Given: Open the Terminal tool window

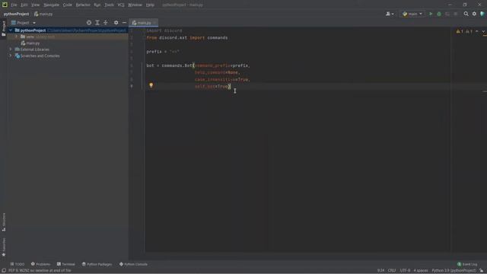Looking at the screenshot, I should click(x=66, y=264).
